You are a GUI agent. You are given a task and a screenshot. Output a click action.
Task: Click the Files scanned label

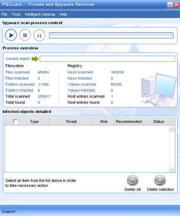17,72
